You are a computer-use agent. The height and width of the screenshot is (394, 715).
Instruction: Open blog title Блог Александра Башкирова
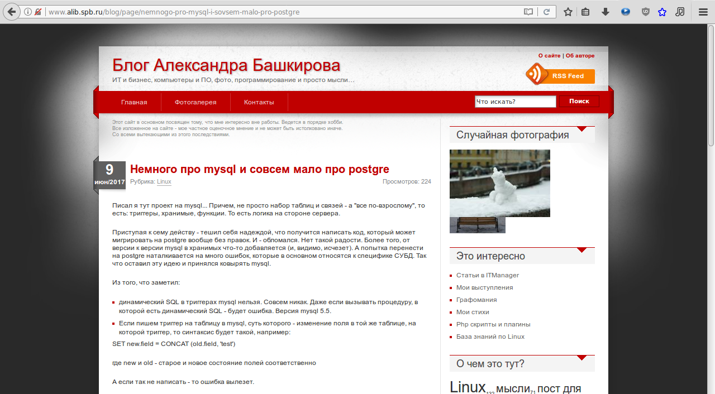point(226,65)
